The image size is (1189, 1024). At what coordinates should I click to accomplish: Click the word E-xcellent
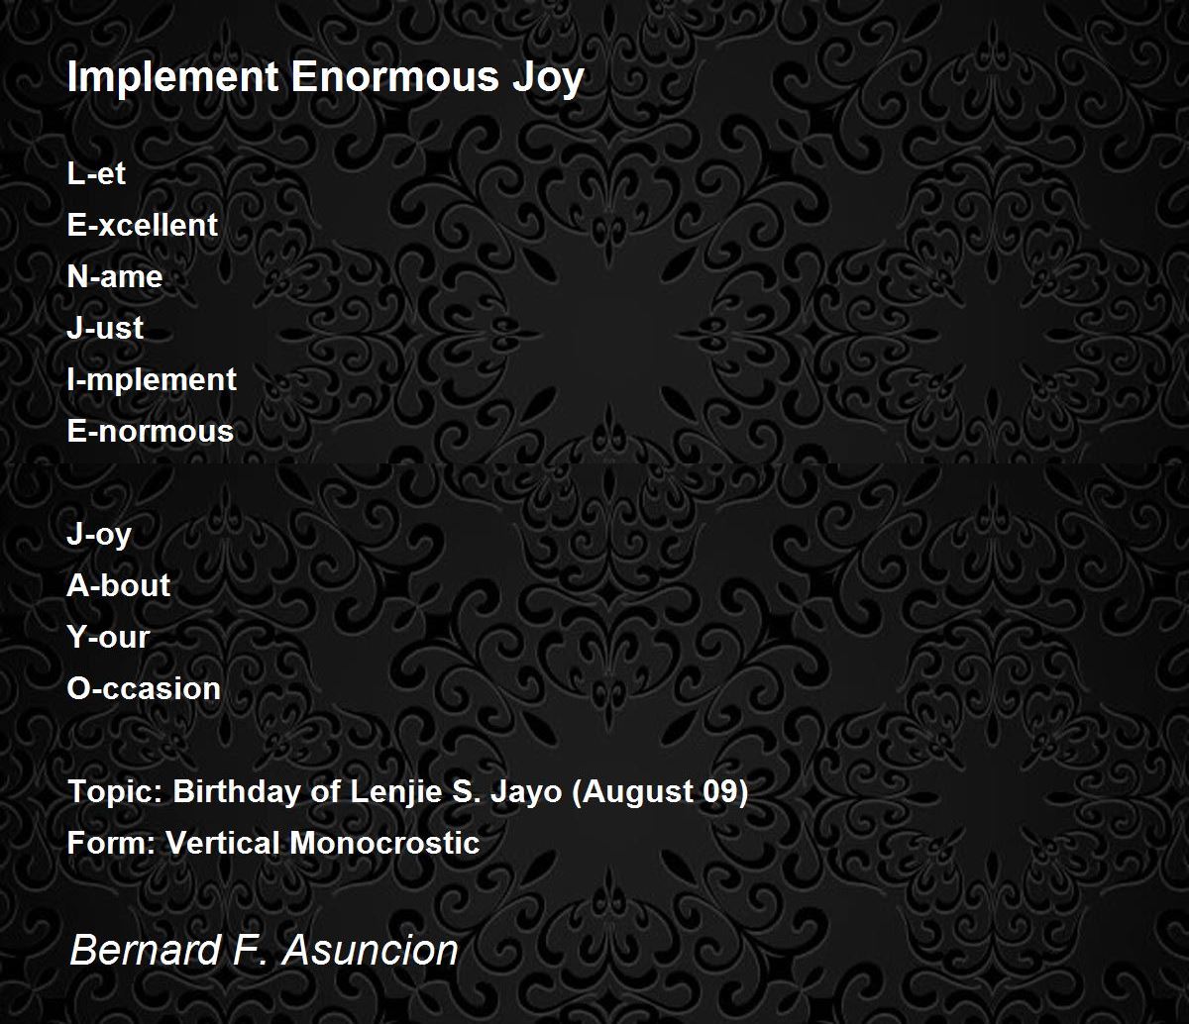click(143, 225)
